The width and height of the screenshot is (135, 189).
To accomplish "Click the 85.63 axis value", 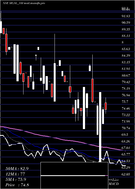I will (x=126, y=49).
